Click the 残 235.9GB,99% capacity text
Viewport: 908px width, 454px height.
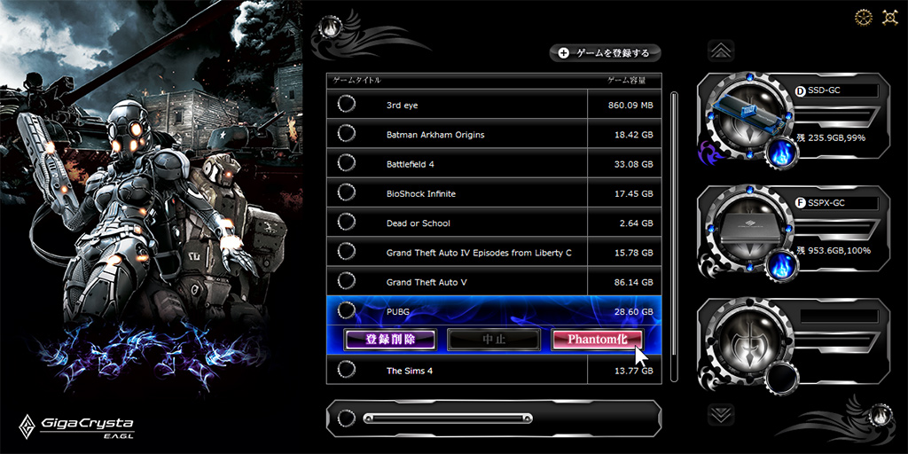(831, 137)
